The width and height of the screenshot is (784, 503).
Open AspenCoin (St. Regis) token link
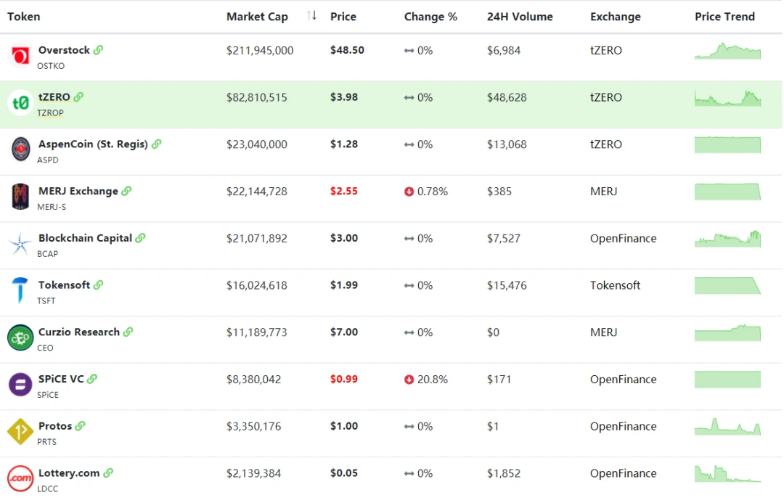[93, 144]
